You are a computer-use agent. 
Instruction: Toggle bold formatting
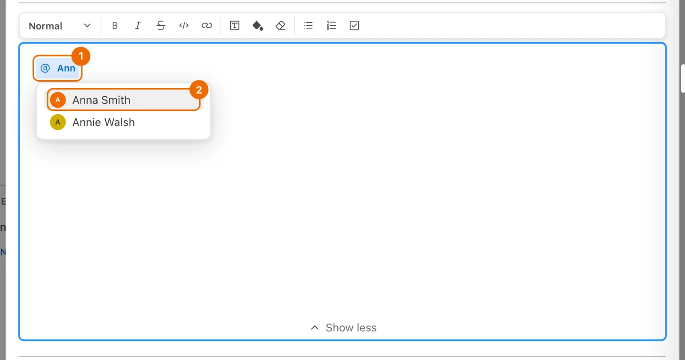point(115,26)
